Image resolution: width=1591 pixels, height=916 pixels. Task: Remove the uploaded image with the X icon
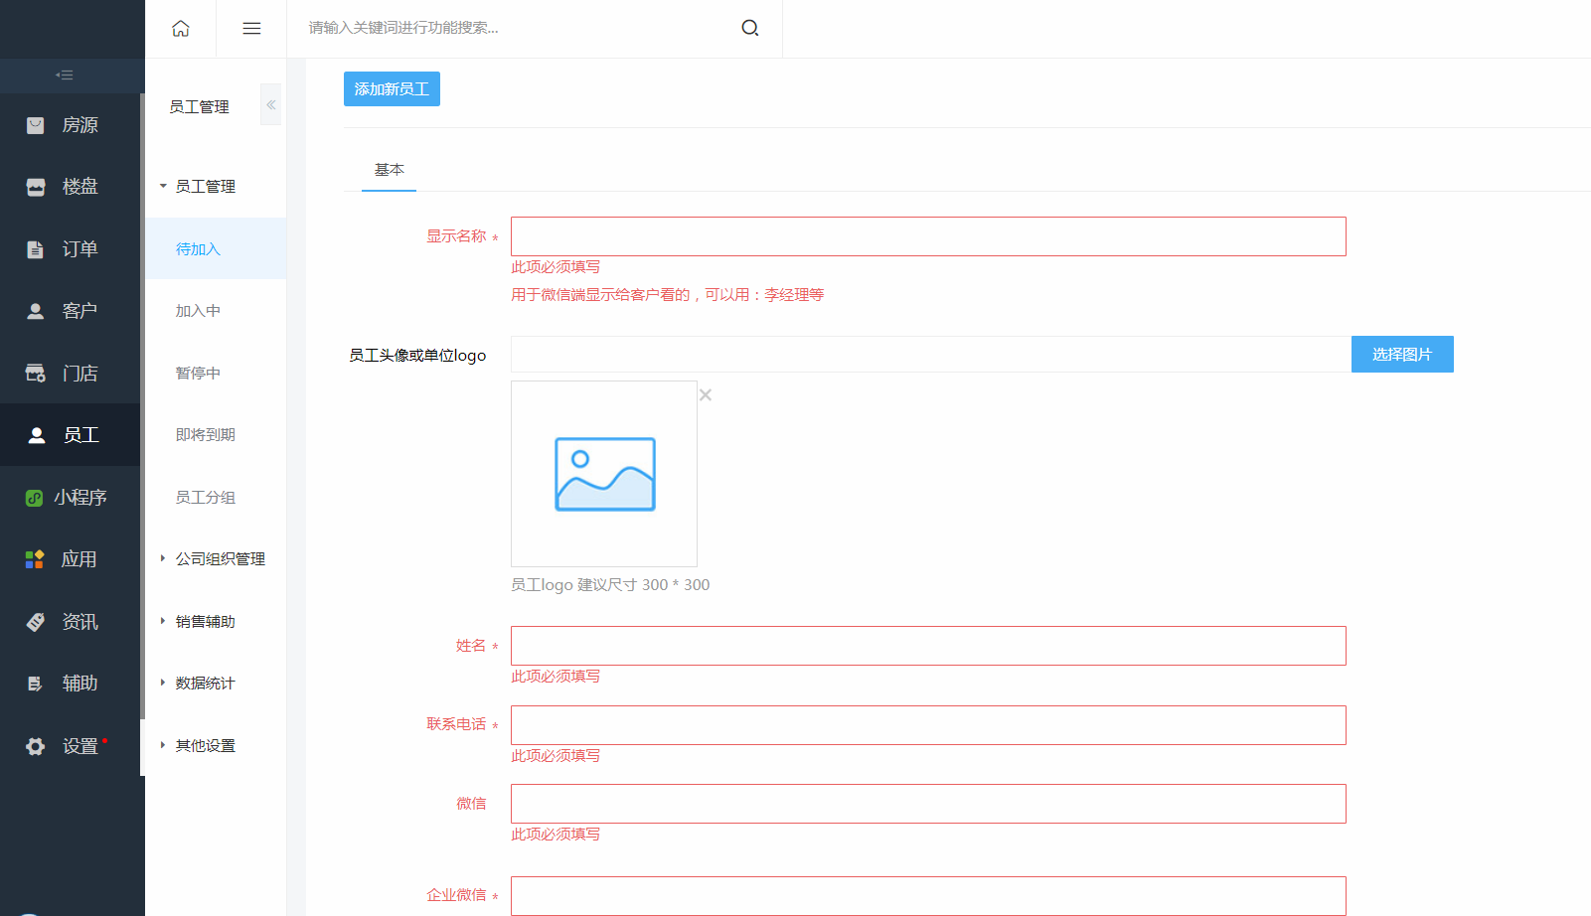coord(706,395)
